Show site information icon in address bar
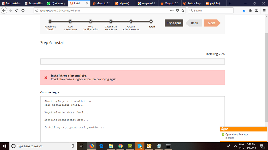The image size is (268, 150). [37, 11]
